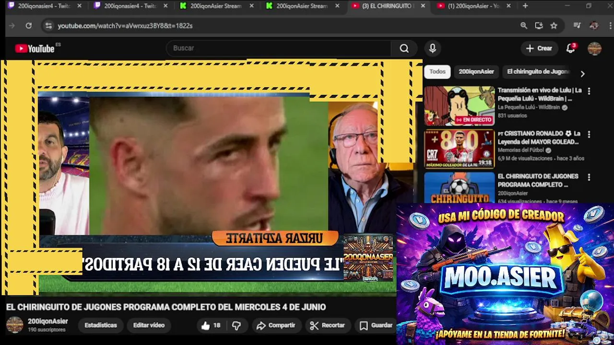This screenshot has width=614, height=345.
Task: Click the 190 suscriptores text
Action: point(47,330)
